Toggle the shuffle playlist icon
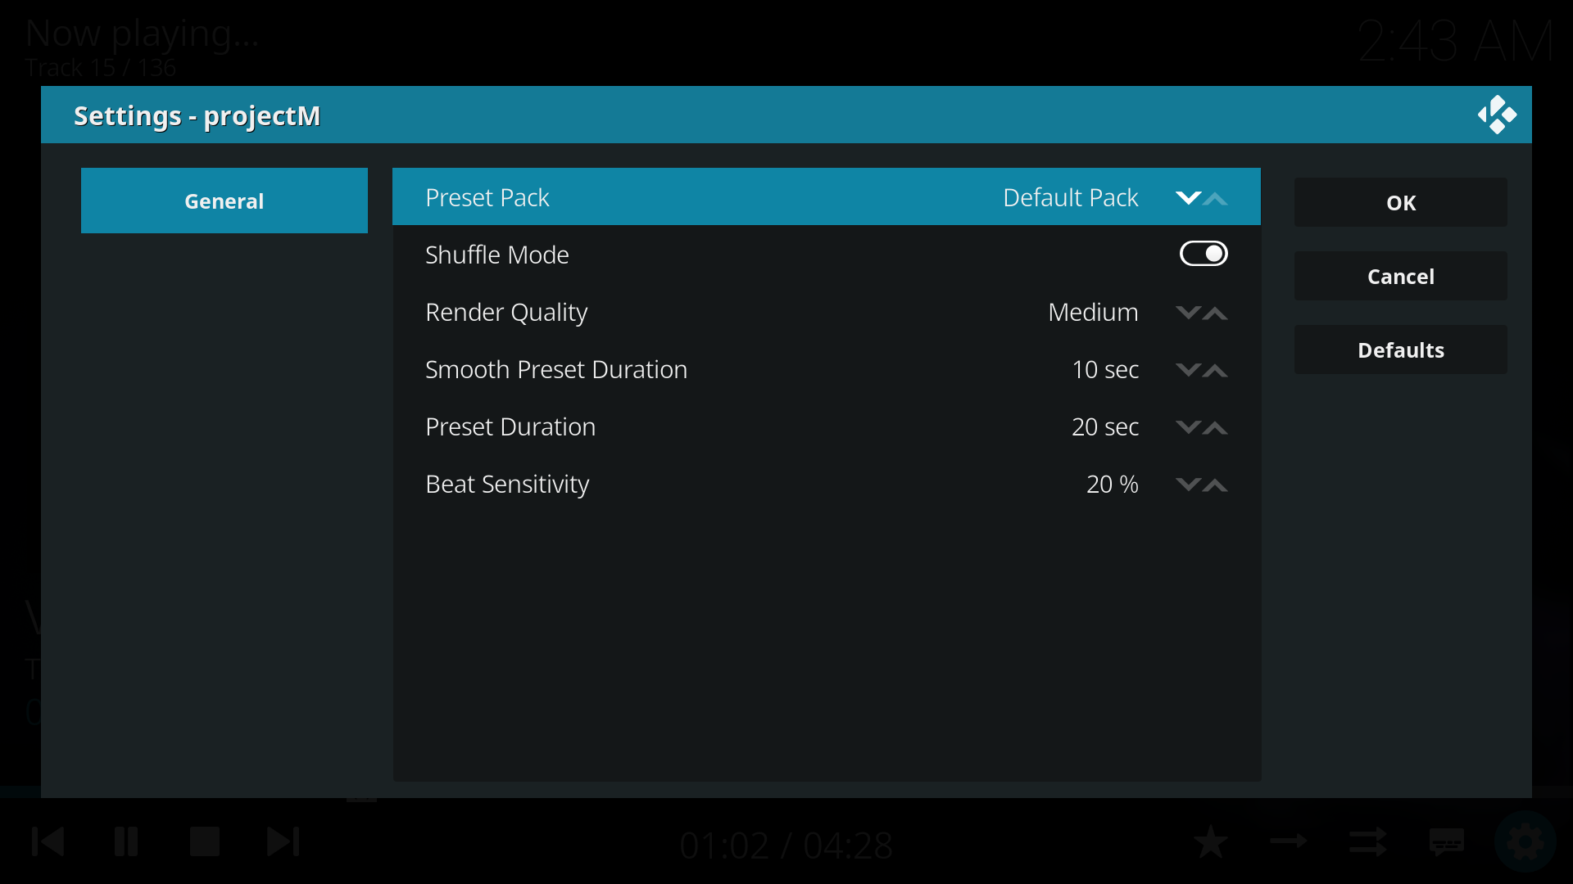Image resolution: width=1573 pixels, height=884 pixels. pos(1367,841)
